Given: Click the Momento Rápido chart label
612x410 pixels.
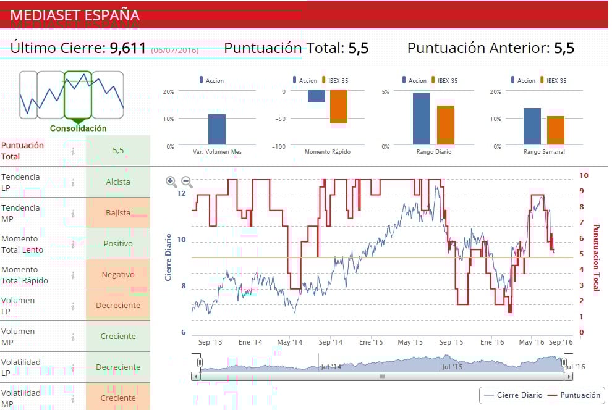Looking at the screenshot, I should (x=328, y=152).
